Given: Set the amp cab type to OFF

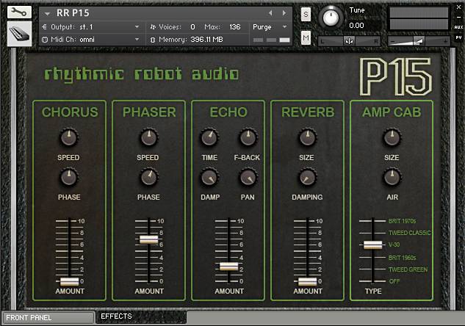Looking at the screenshot, I should [394, 281].
